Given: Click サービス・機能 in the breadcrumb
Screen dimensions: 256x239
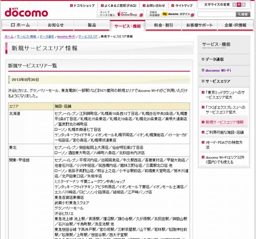Looking at the screenshot, I should (x=26, y=36).
